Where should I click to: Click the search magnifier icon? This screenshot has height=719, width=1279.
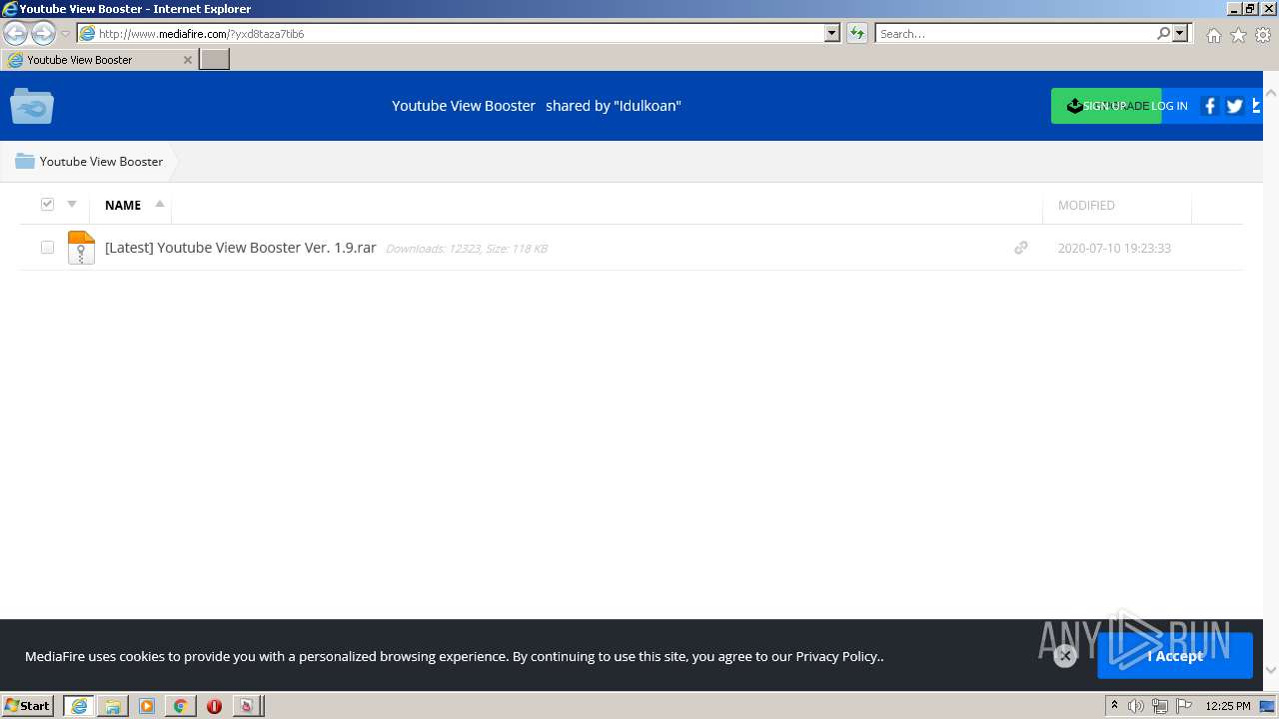[1163, 33]
